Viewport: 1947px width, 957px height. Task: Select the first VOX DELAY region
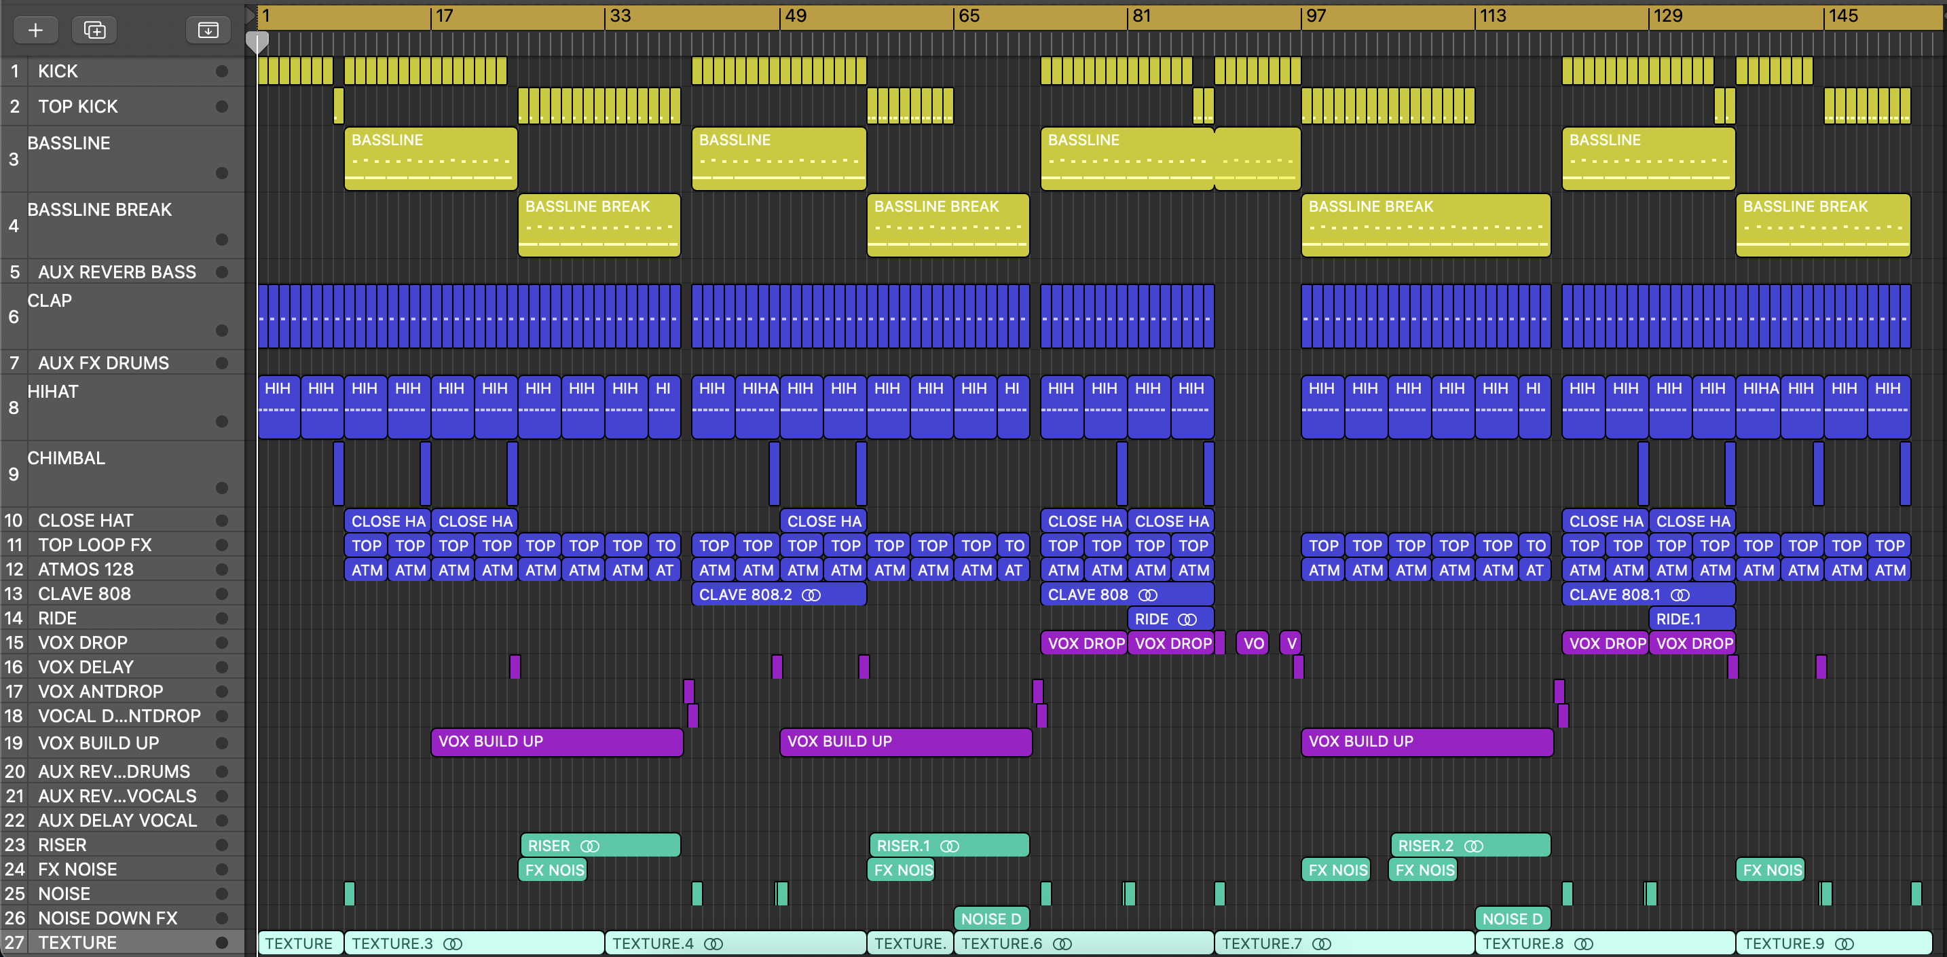[x=515, y=667]
